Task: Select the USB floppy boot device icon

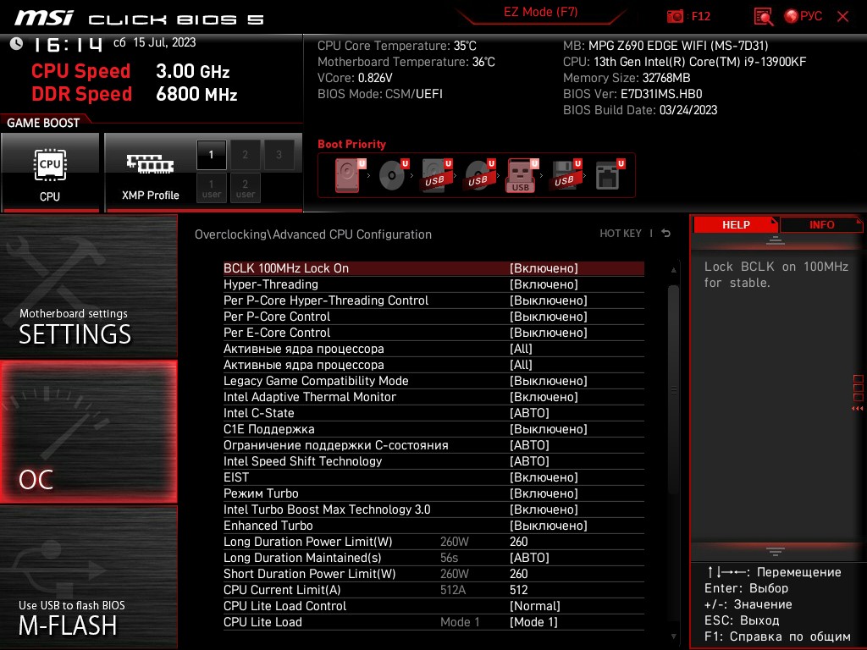Action: pos(565,175)
